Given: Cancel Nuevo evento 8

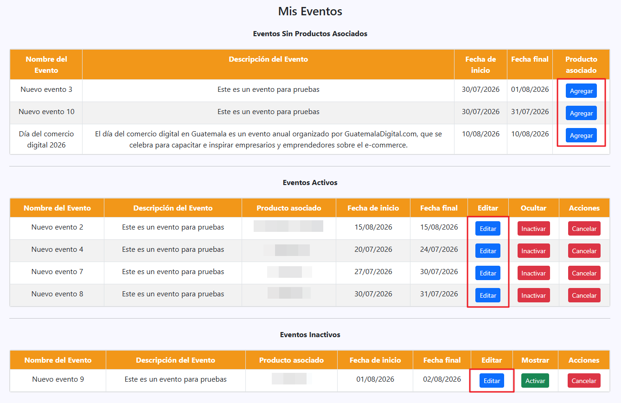Looking at the screenshot, I should tap(584, 295).
